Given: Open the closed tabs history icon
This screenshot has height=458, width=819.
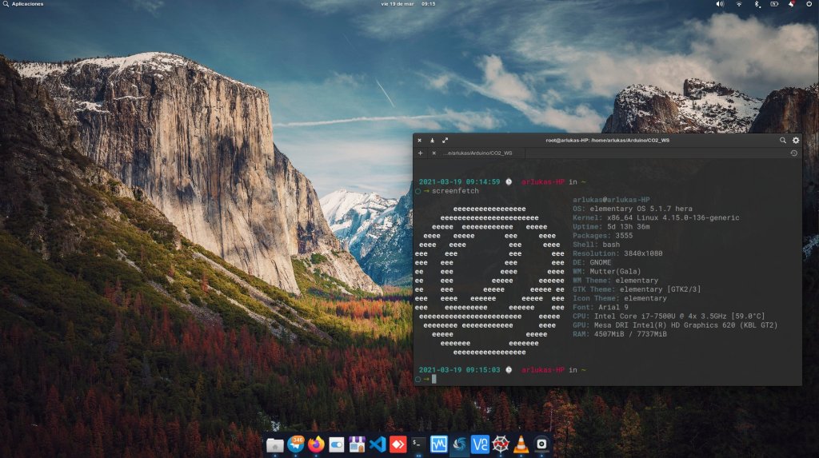Looking at the screenshot, I should [x=793, y=153].
